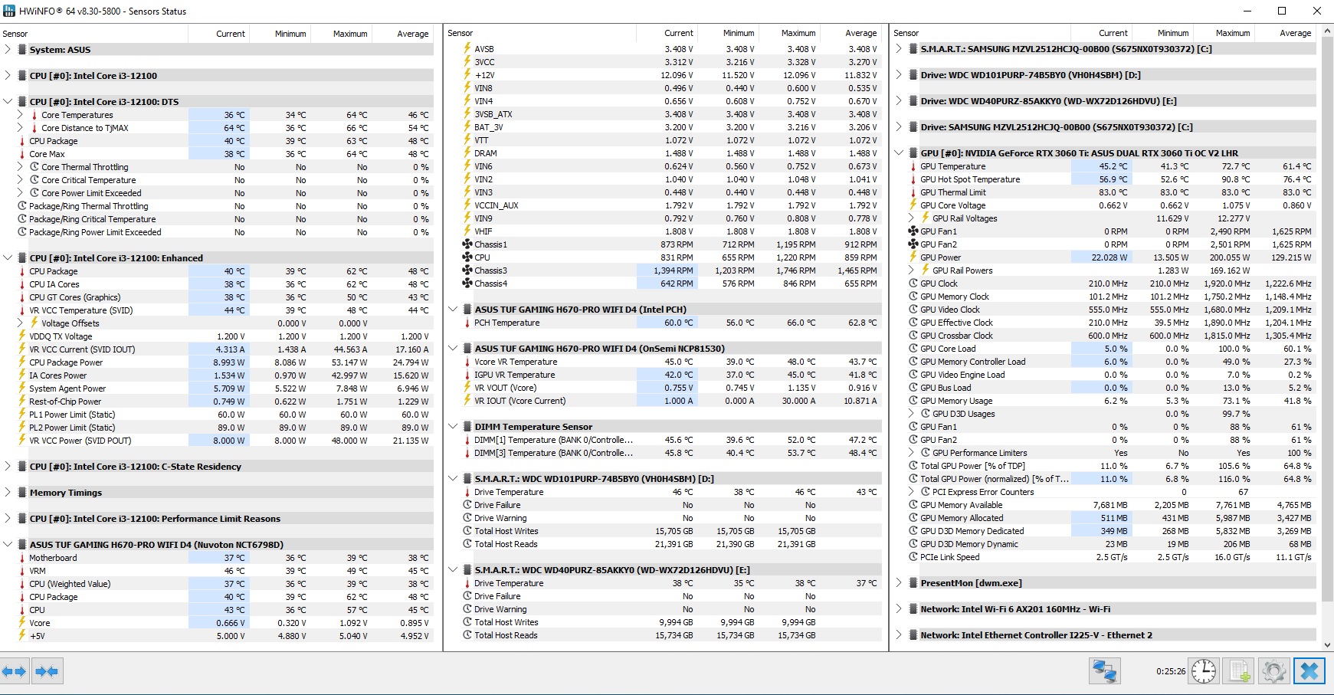Click the Sensor column header in left panel
This screenshot has height=695, width=1334.
pos(94,34)
